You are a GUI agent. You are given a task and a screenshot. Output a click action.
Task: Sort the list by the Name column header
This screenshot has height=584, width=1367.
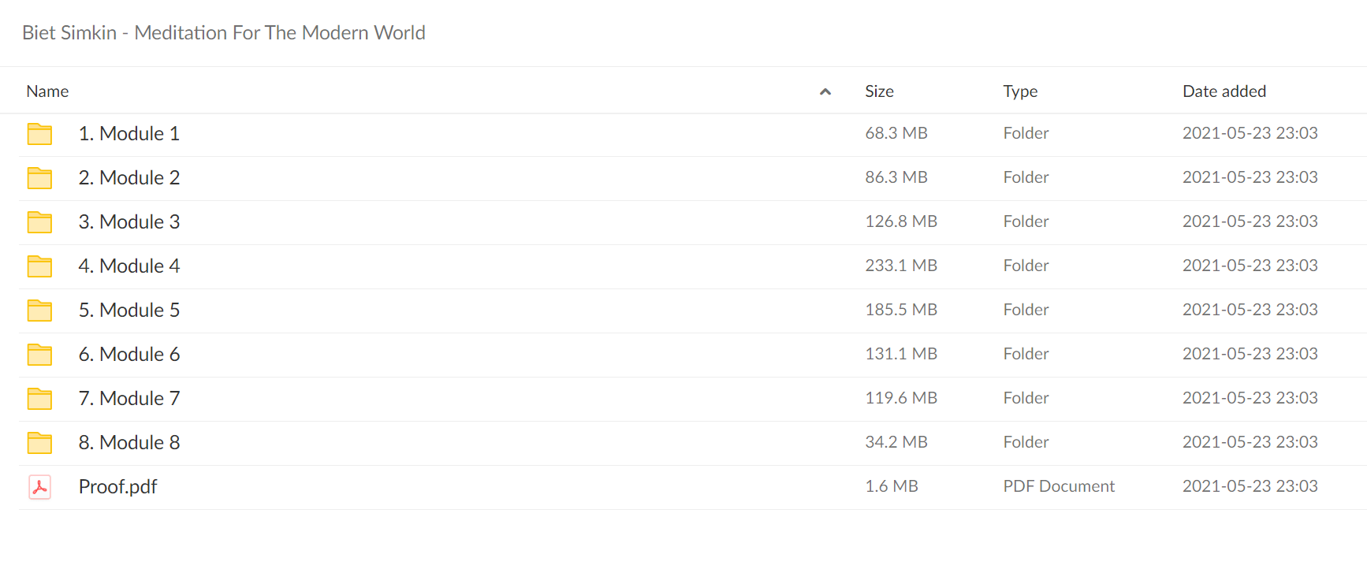click(x=47, y=91)
